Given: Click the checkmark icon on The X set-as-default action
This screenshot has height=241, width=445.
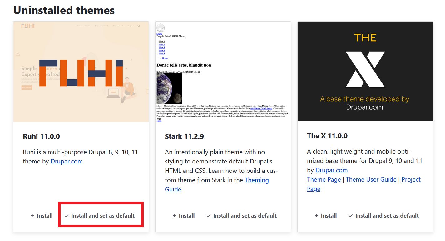Looking at the screenshot, I should click(350, 215).
